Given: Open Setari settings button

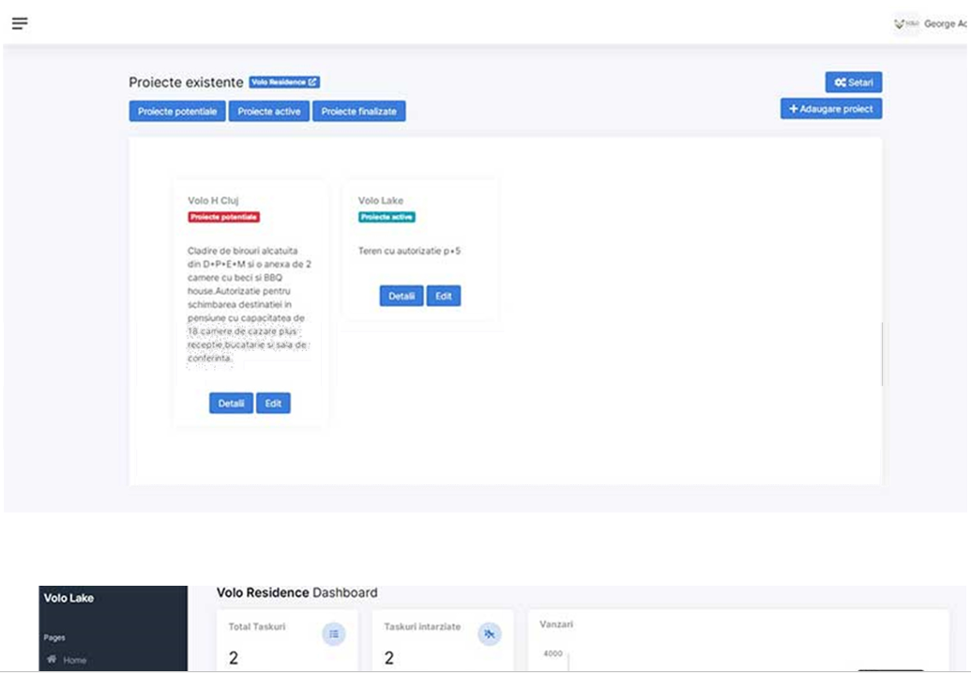Looking at the screenshot, I should [x=854, y=82].
